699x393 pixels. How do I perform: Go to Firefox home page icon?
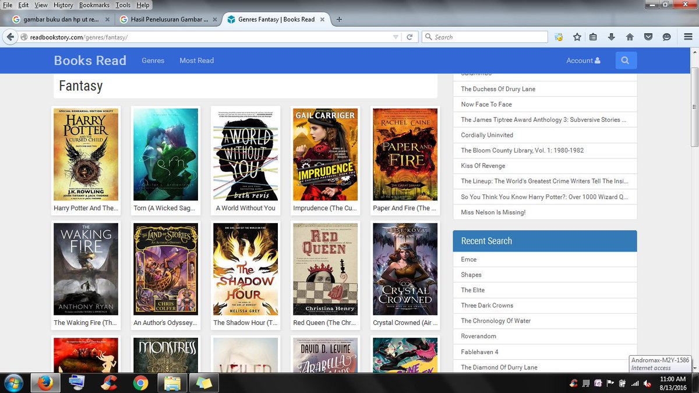pyautogui.click(x=630, y=37)
